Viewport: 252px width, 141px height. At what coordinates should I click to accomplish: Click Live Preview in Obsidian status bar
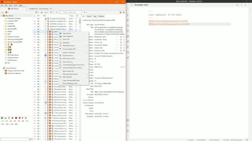coord(214,140)
